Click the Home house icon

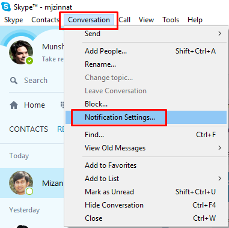tap(14, 105)
